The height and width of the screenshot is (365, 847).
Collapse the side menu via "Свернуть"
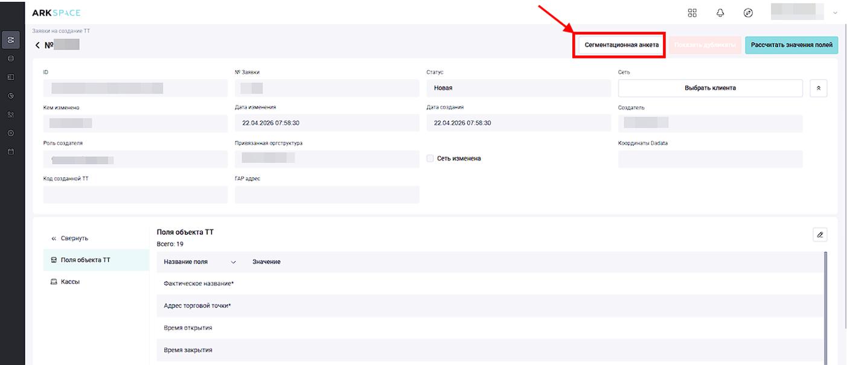tap(74, 238)
